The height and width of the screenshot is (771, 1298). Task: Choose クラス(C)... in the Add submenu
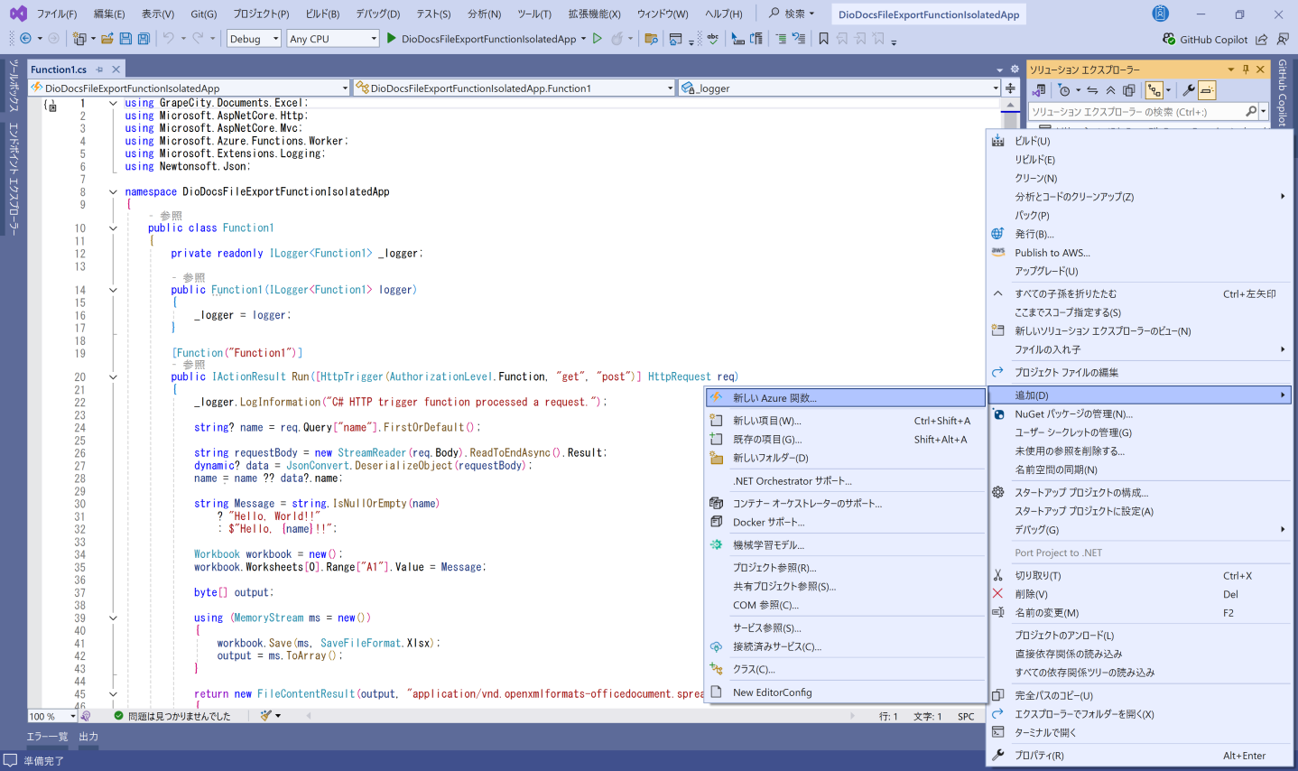[846, 669]
